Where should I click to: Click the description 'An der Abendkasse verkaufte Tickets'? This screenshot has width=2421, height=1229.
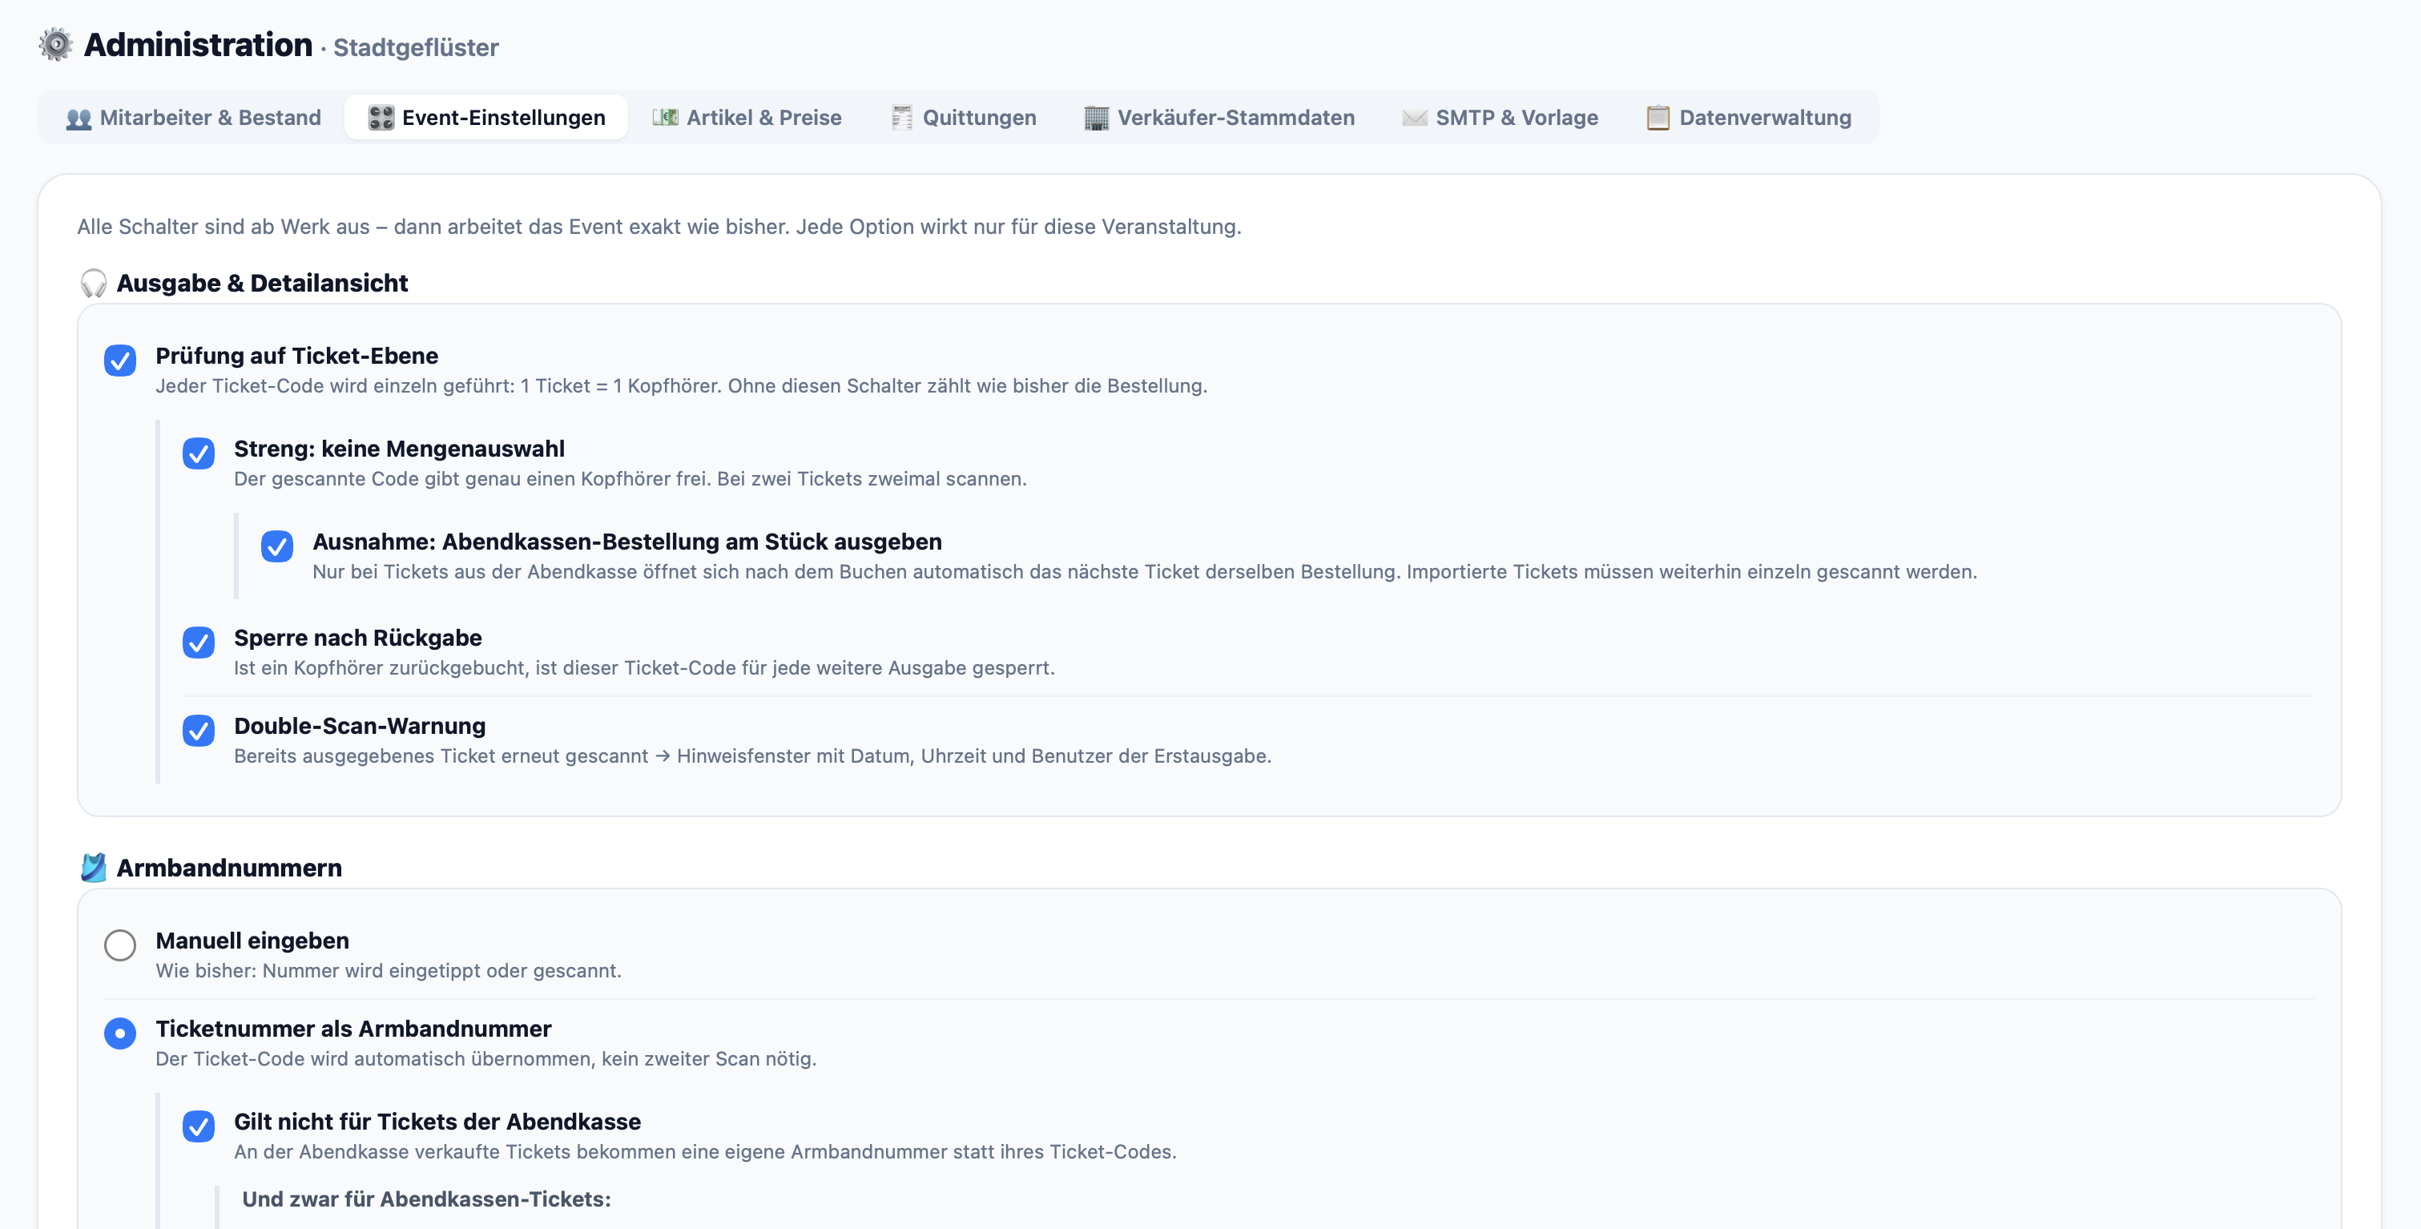[705, 1152]
